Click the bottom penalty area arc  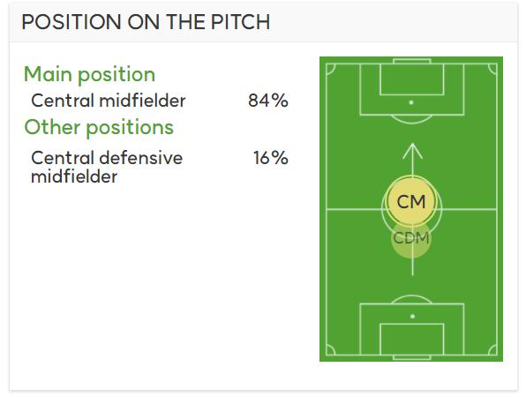coord(411,299)
